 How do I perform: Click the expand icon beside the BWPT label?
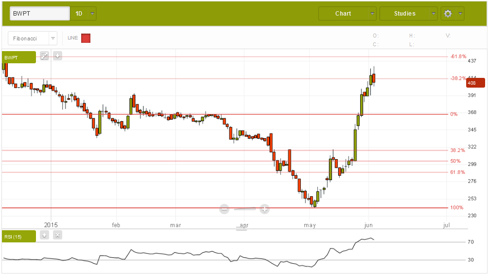pos(44,56)
